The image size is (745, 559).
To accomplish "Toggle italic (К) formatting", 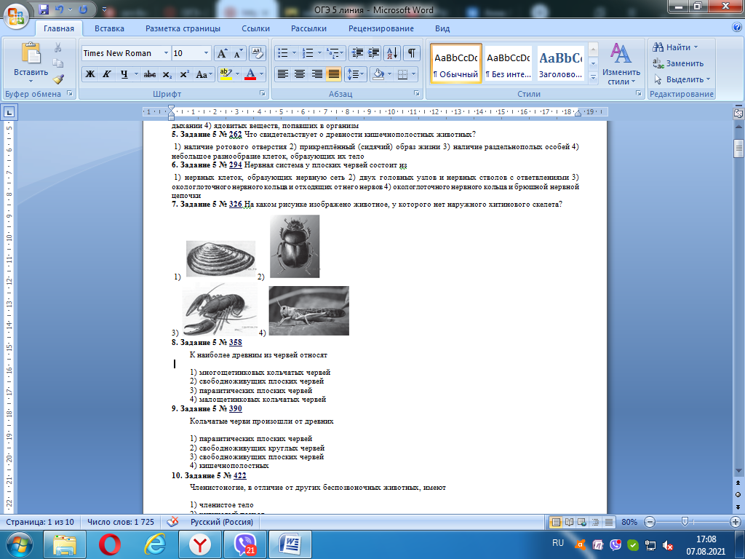I will pos(107,74).
